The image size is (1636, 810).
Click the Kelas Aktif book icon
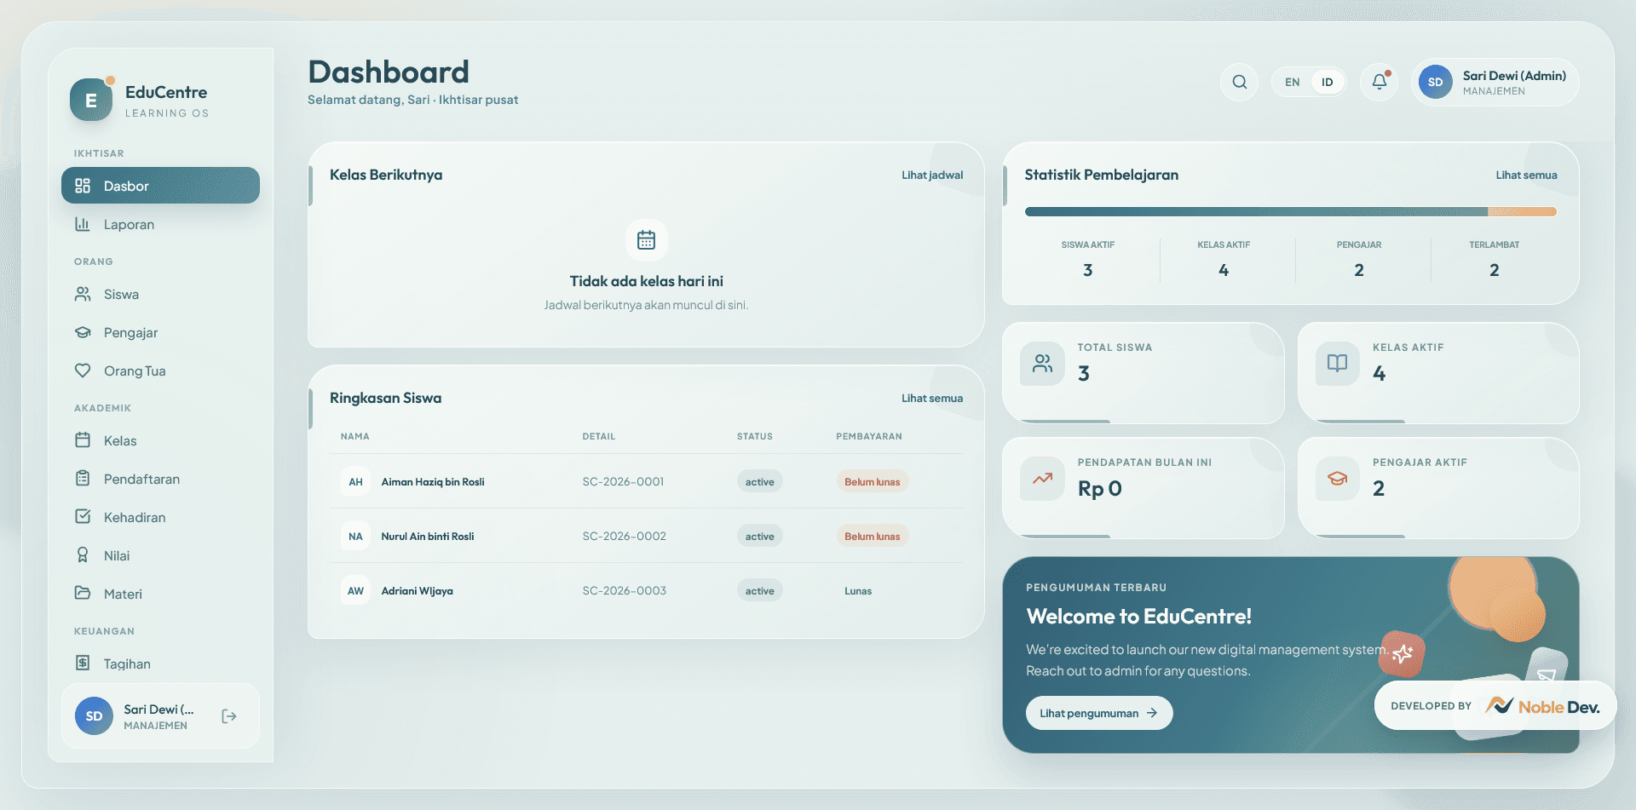pos(1338,364)
